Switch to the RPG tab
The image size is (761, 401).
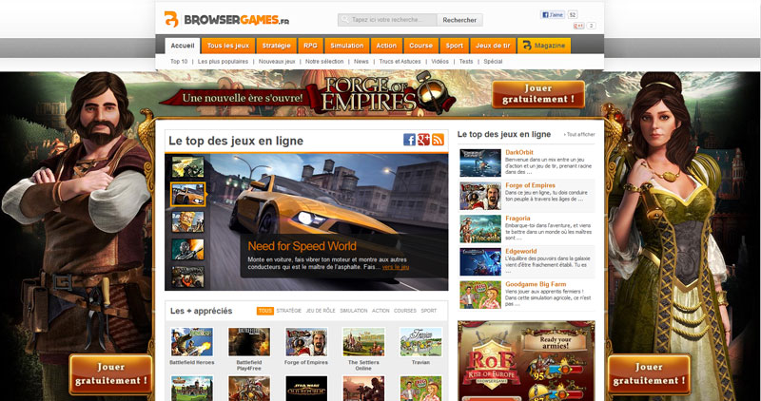[310, 46]
